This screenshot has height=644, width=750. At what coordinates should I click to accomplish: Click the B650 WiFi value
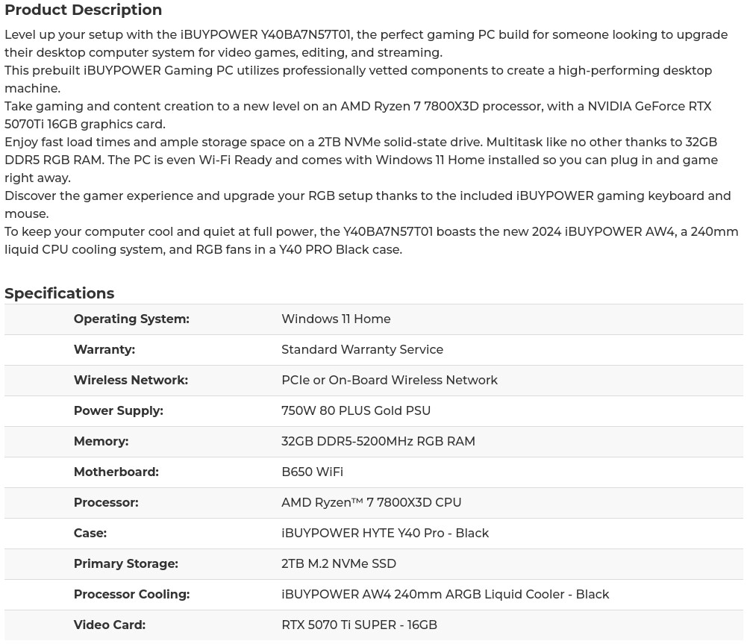coord(312,472)
